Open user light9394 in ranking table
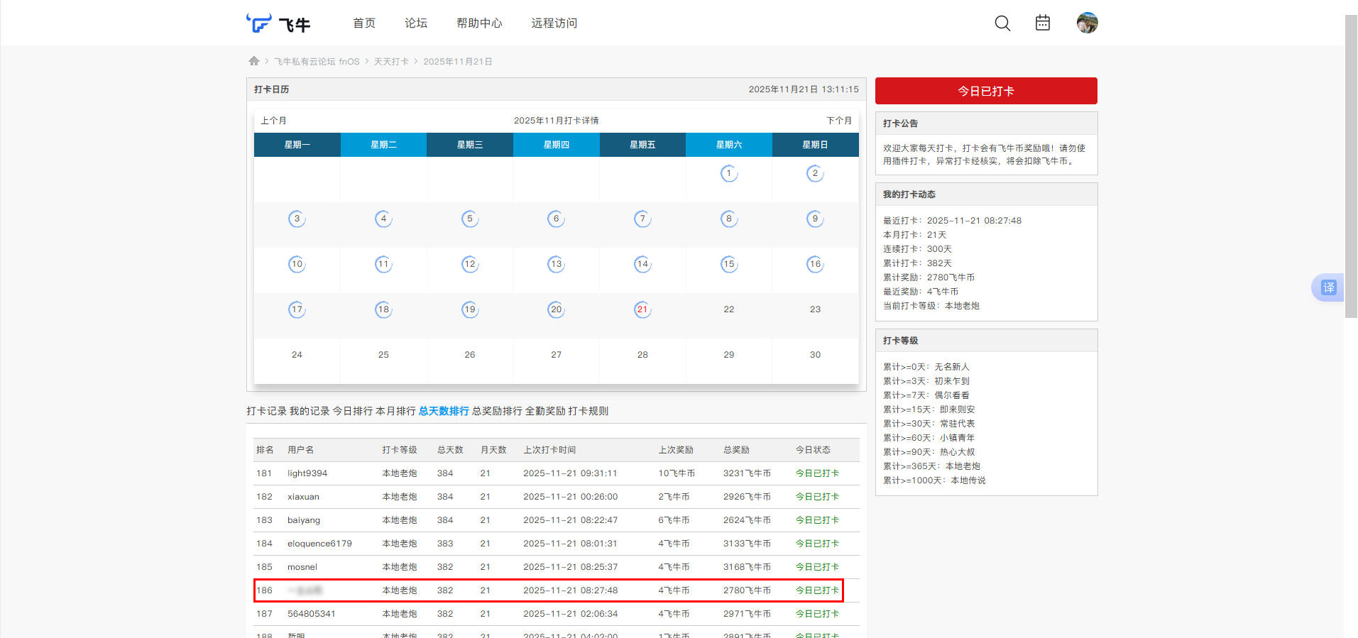The width and height of the screenshot is (1358, 638). coord(307,473)
